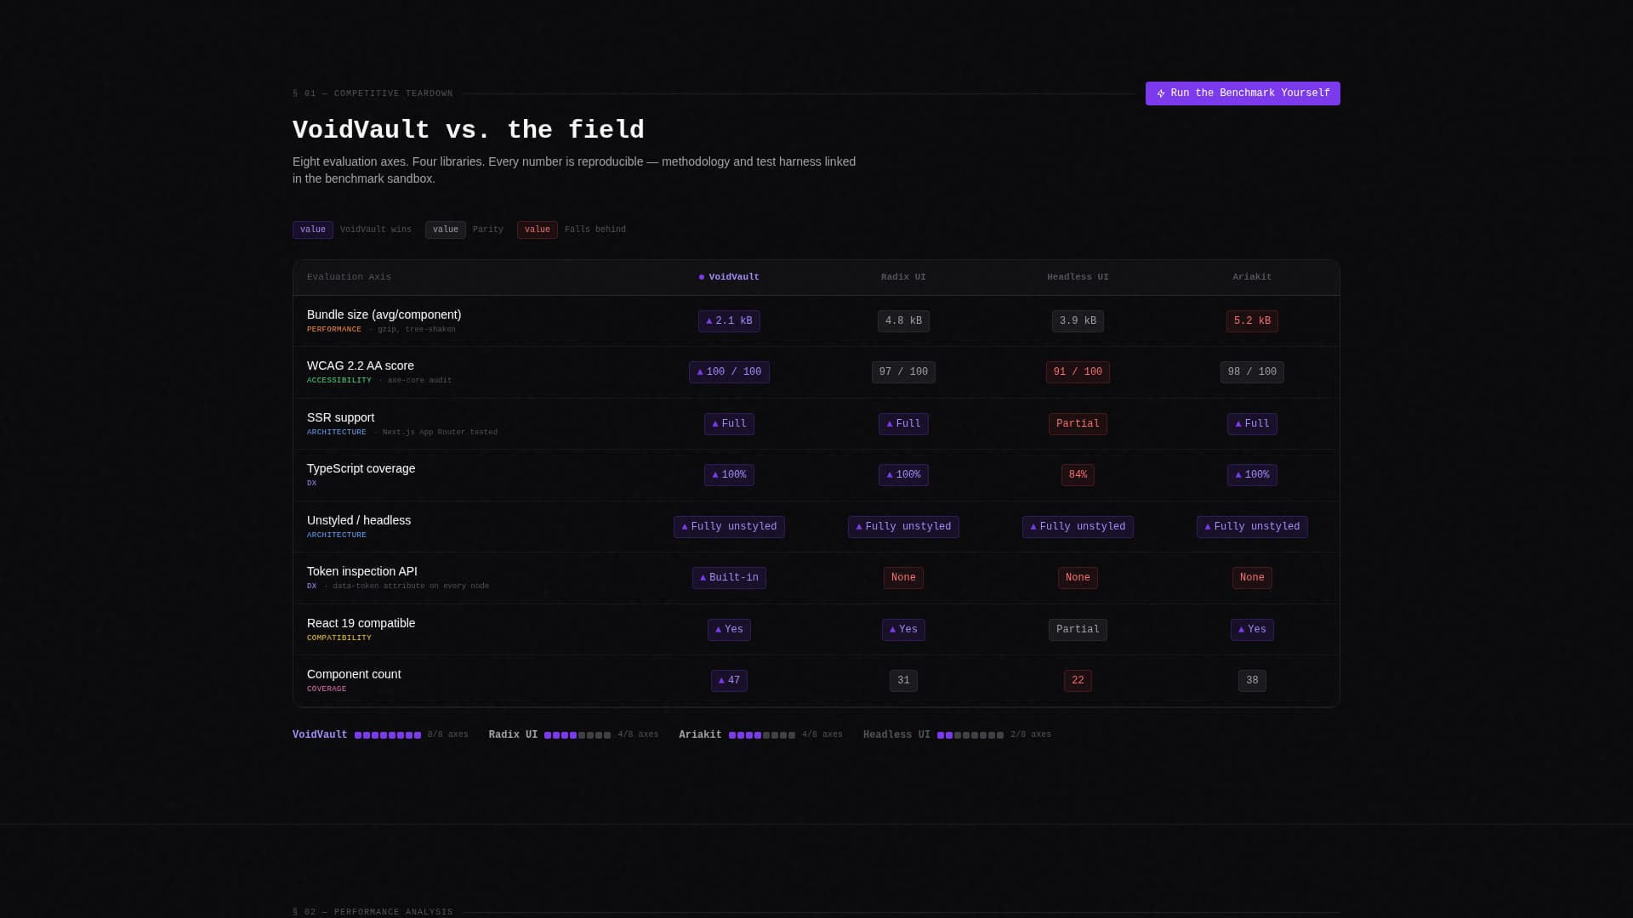
Task: Click the 38 component count badge
Action: (x=1252, y=681)
